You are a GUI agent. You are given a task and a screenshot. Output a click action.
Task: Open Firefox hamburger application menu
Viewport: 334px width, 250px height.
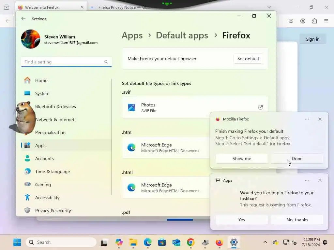tap(326, 21)
